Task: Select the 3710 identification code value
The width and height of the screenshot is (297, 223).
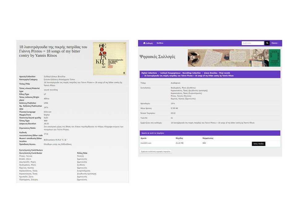Action: click(46, 134)
